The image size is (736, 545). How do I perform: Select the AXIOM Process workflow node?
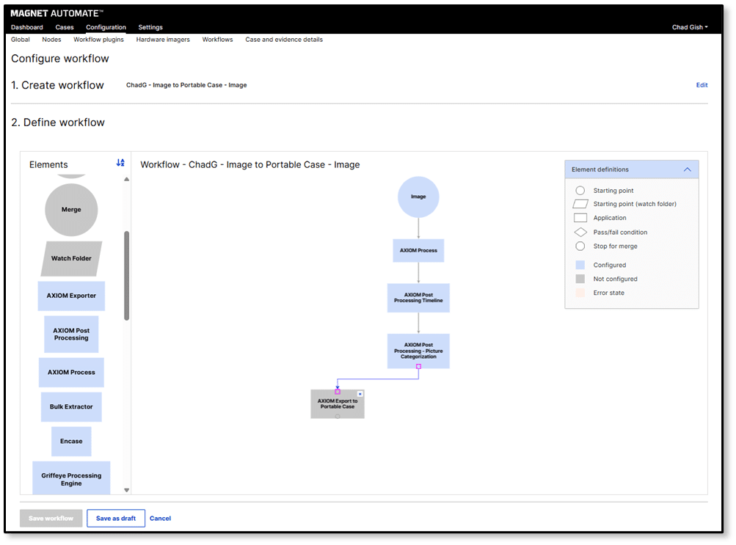[418, 250]
